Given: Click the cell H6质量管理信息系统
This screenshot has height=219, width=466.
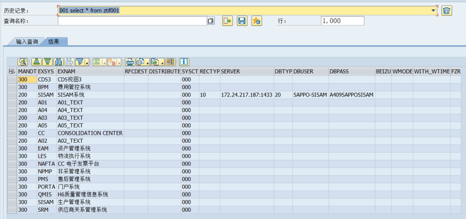Looking at the screenshot, I should pos(90,195).
